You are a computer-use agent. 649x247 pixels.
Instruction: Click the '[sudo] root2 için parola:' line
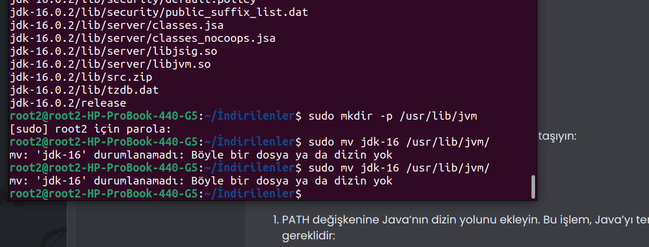click(90, 129)
